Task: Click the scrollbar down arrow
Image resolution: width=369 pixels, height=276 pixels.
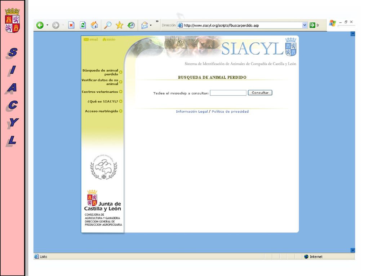Action: tap(352, 250)
